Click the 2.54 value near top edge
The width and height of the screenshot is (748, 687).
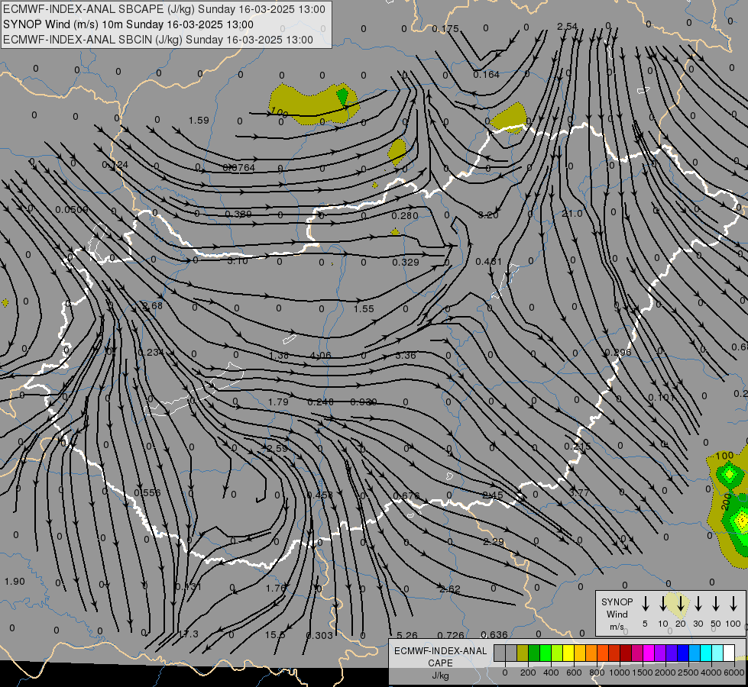567,26
